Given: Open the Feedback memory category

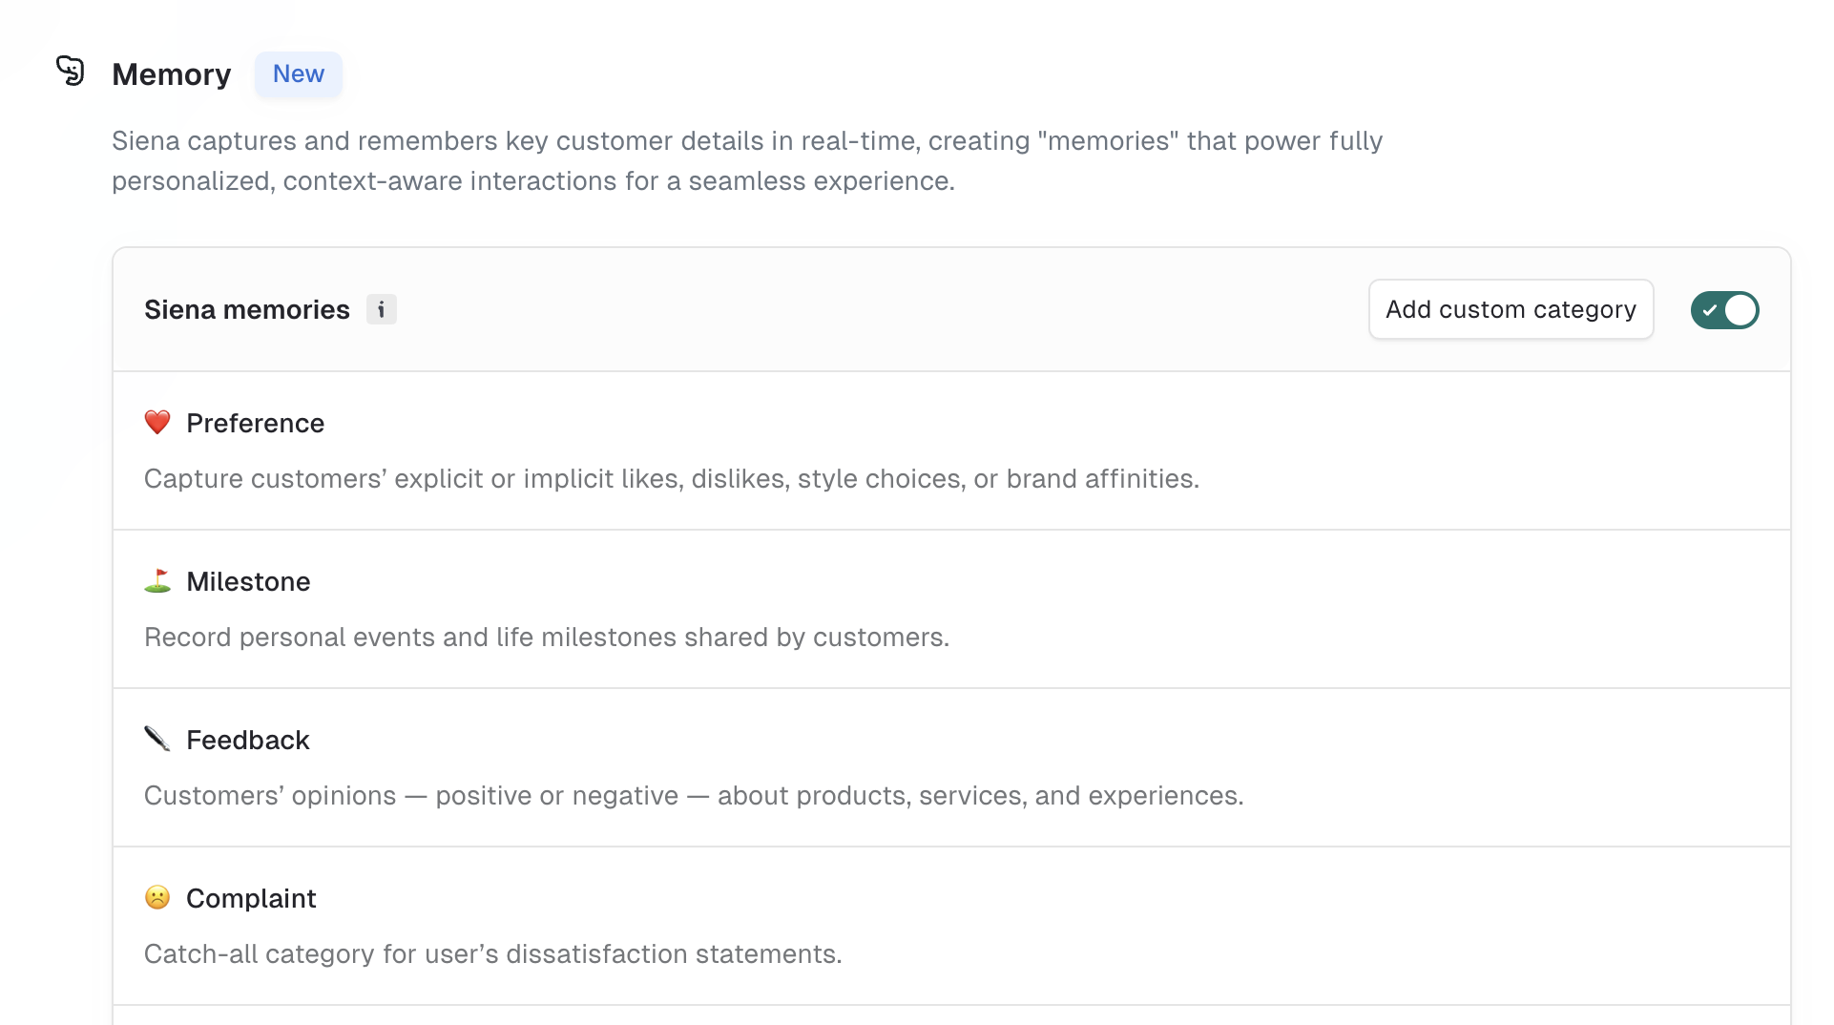Looking at the screenshot, I should 951,767.
